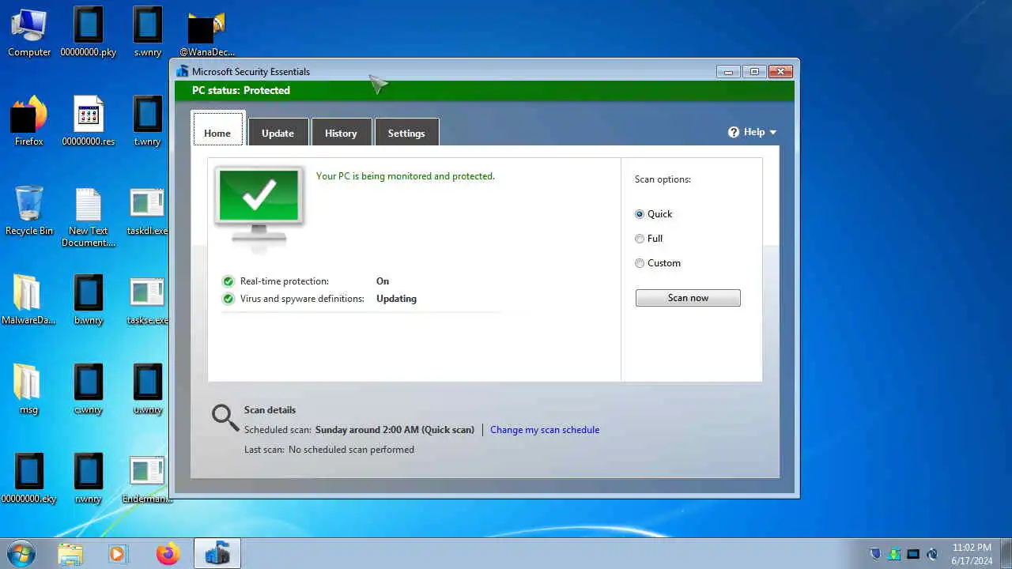Select the 00000000.eky file icon

tap(29, 479)
